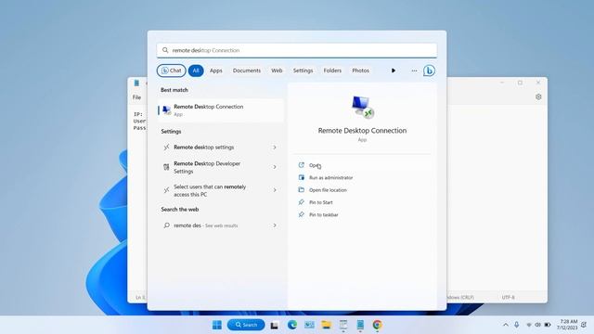Click the Remote Desktop Connection small app icon
594x334 pixels.
coord(166,110)
